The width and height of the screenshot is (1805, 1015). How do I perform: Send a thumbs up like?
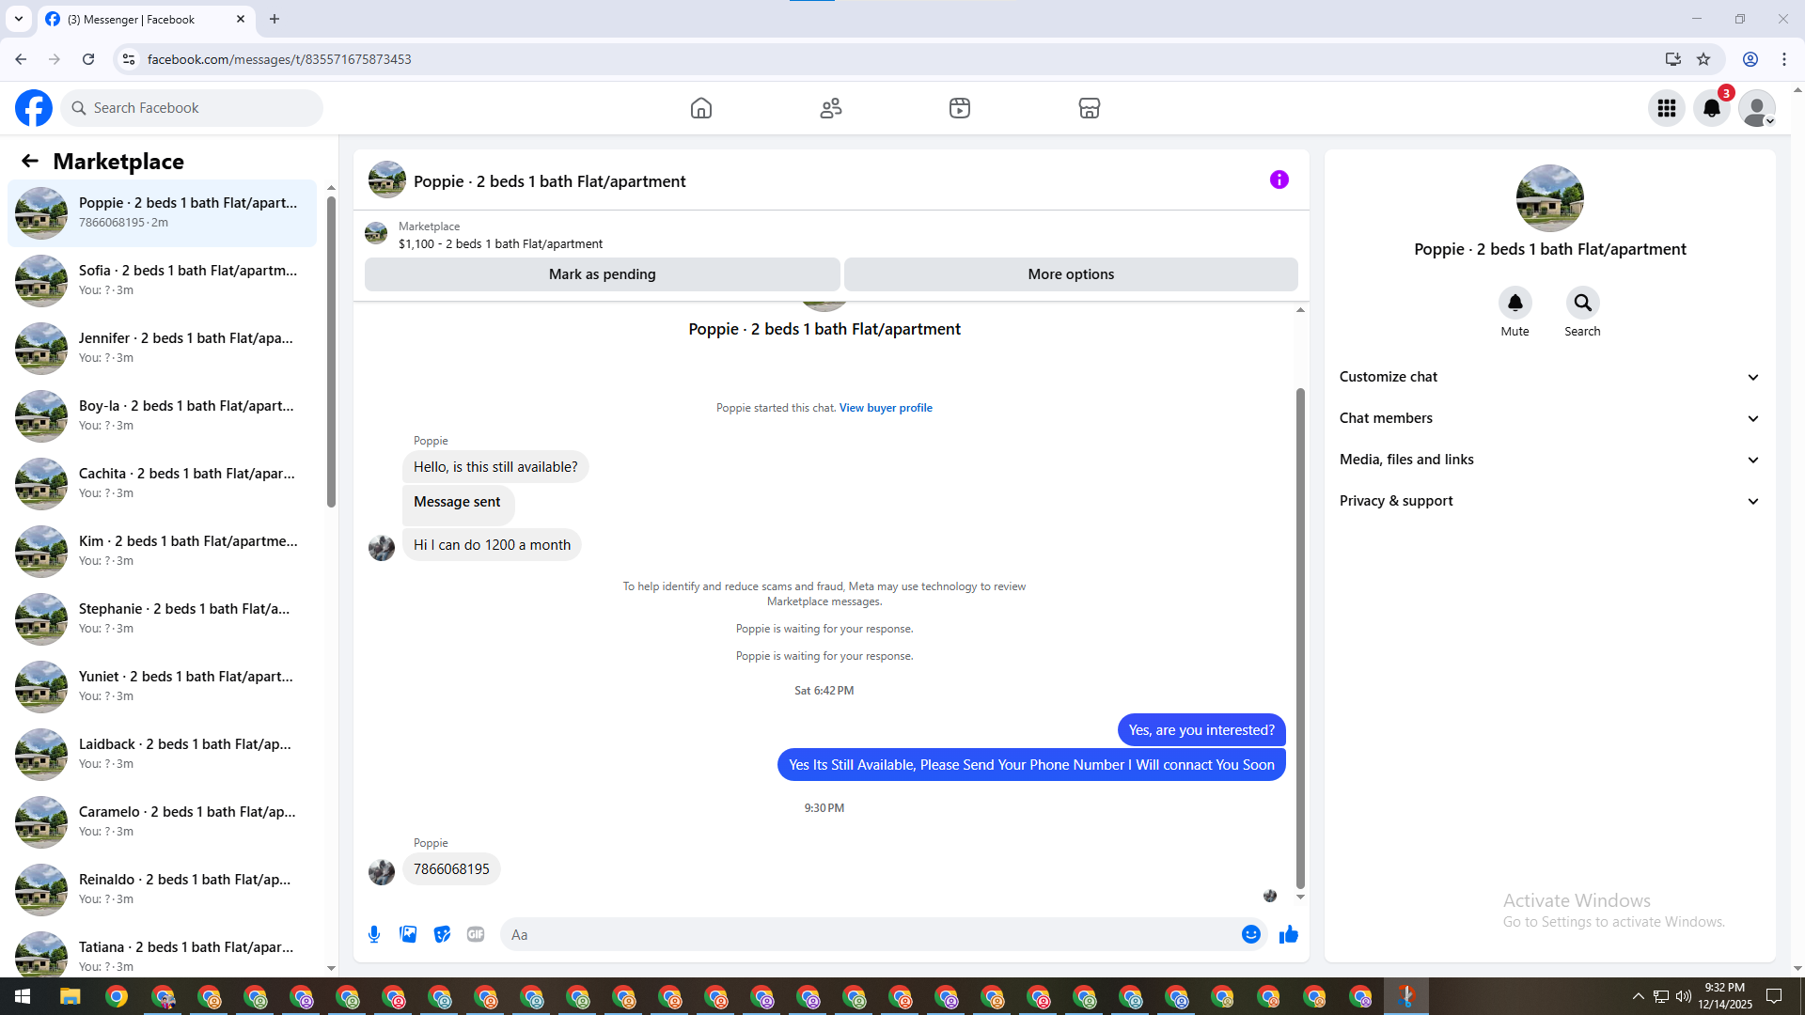1288,934
